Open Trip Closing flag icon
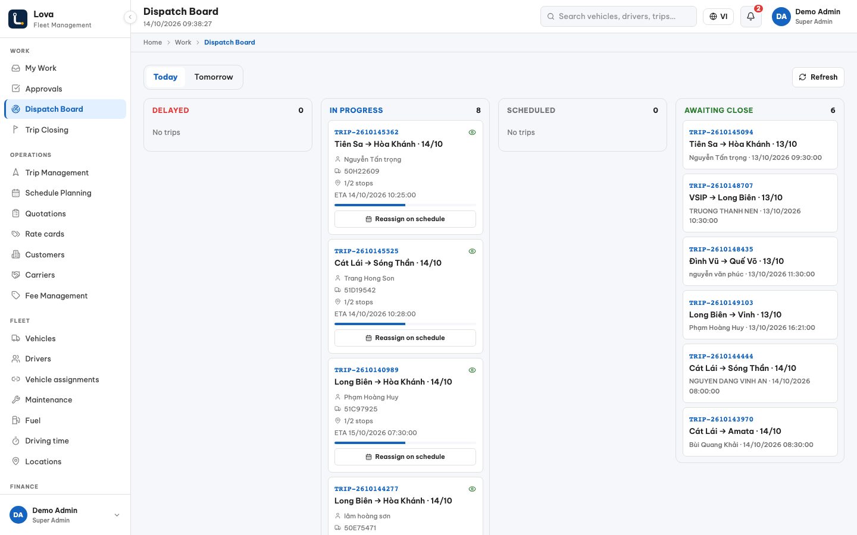The height and width of the screenshot is (535, 857). [16, 130]
